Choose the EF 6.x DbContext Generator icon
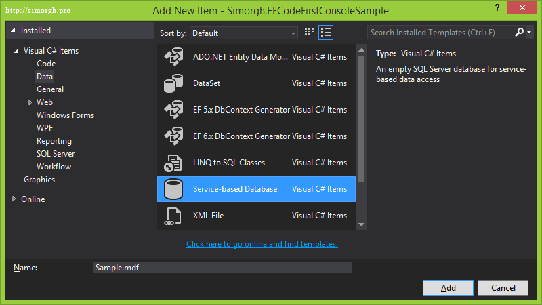542x305 pixels. pyautogui.click(x=173, y=136)
